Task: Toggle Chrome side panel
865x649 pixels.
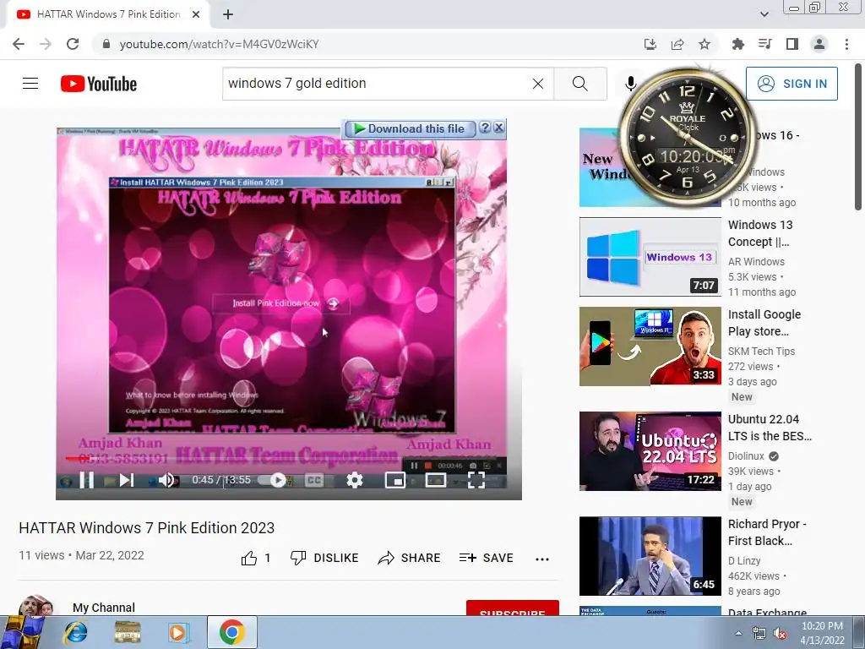Action: click(792, 44)
